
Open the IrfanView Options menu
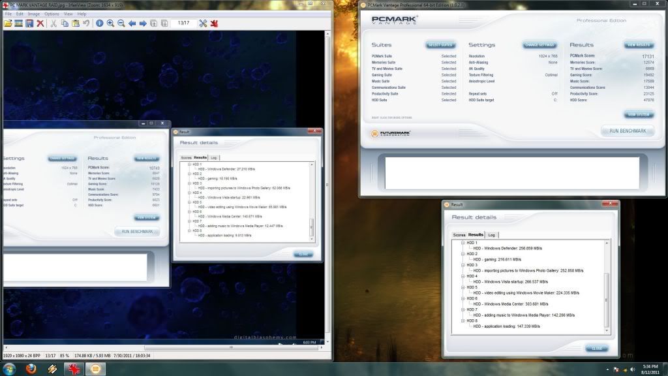click(52, 14)
